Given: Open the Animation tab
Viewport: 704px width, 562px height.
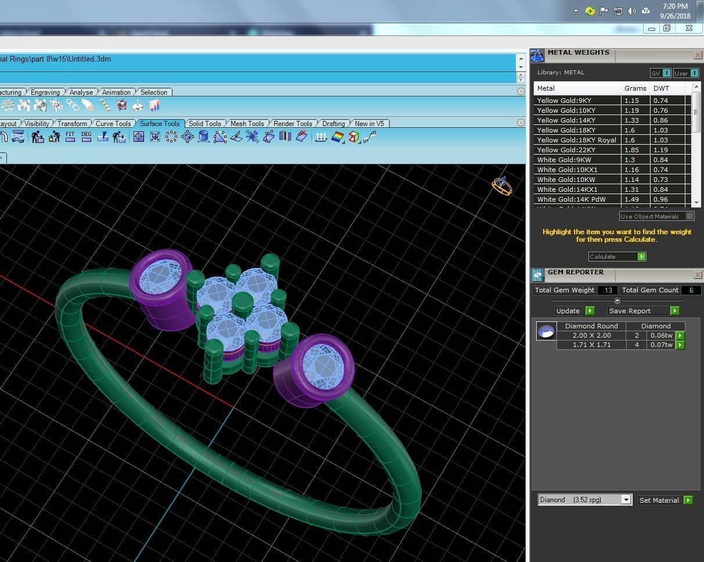Looking at the screenshot, I should click(x=116, y=92).
